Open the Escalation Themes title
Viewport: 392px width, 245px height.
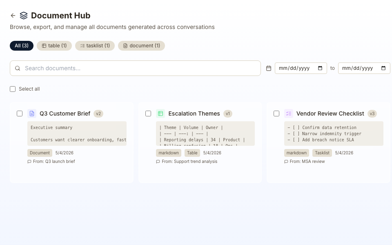coord(194,114)
